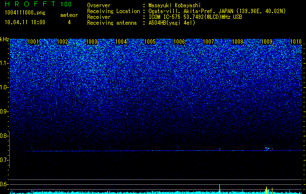Image resolution: width=306 pixels, height=194 pixels.
Task: Click the 1.0 kHz axis label
Action: click(x=4, y=87)
